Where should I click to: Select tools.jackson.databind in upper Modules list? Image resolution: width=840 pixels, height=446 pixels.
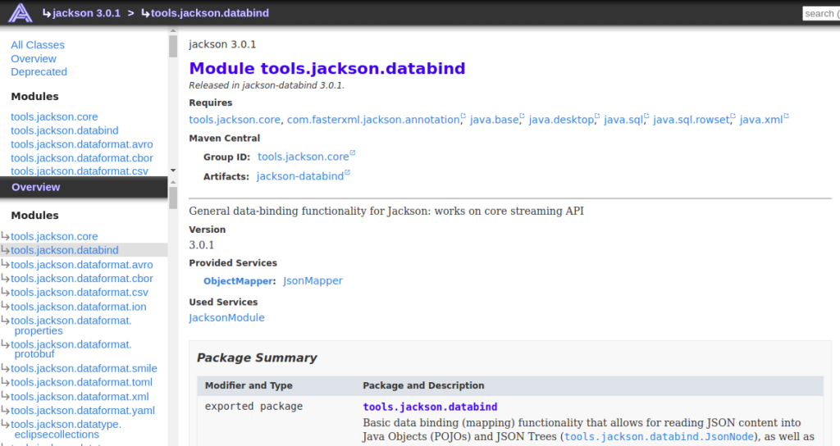pos(64,130)
